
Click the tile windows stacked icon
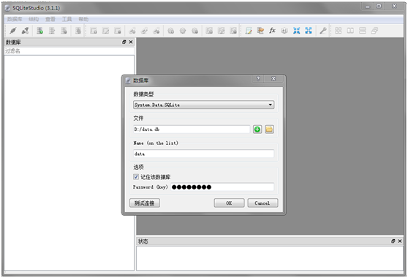(x=363, y=31)
